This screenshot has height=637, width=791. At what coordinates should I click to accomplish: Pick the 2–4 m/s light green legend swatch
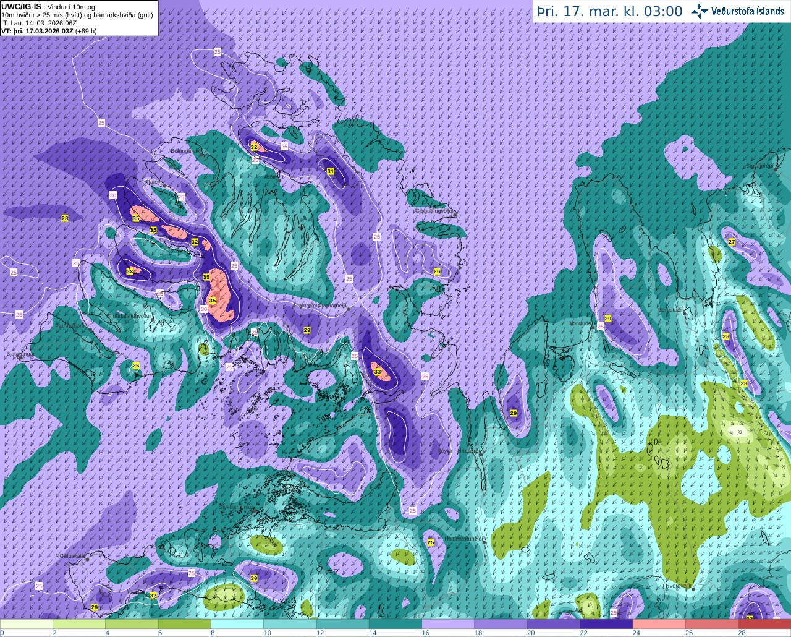79,624
